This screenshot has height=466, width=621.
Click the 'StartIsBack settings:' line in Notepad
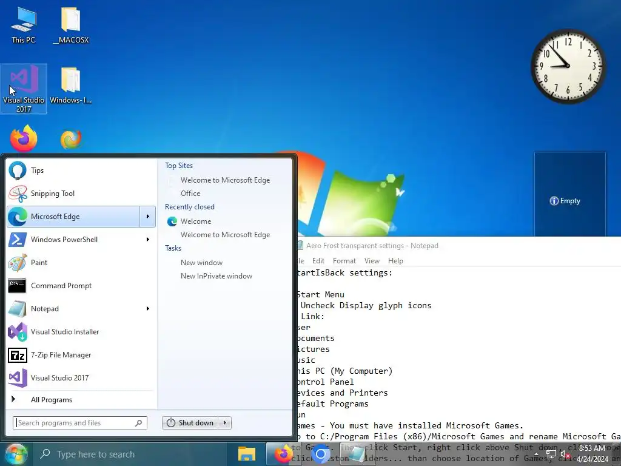[x=344, y=272]
